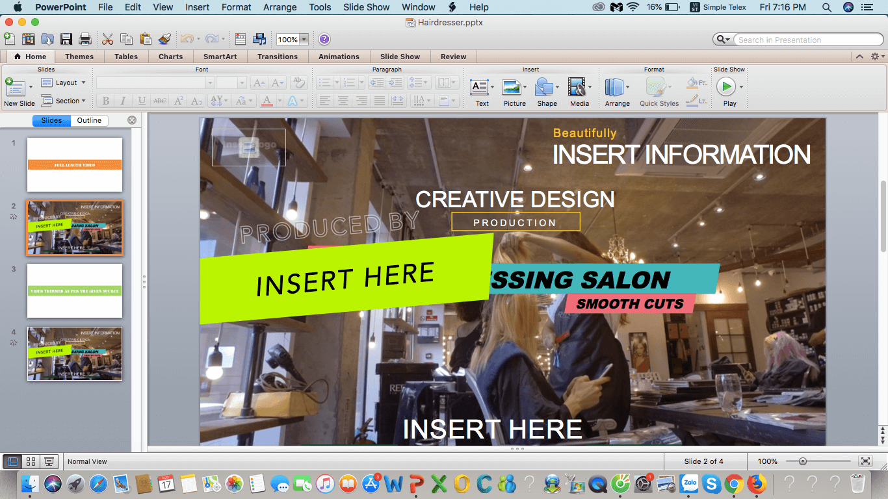Open Finder from the Dock

(x=30, y=483)
